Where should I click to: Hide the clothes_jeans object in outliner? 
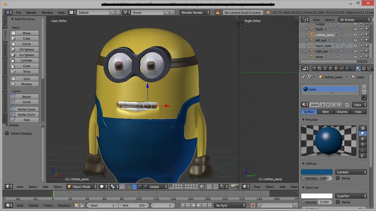click(x=356, y=35)
